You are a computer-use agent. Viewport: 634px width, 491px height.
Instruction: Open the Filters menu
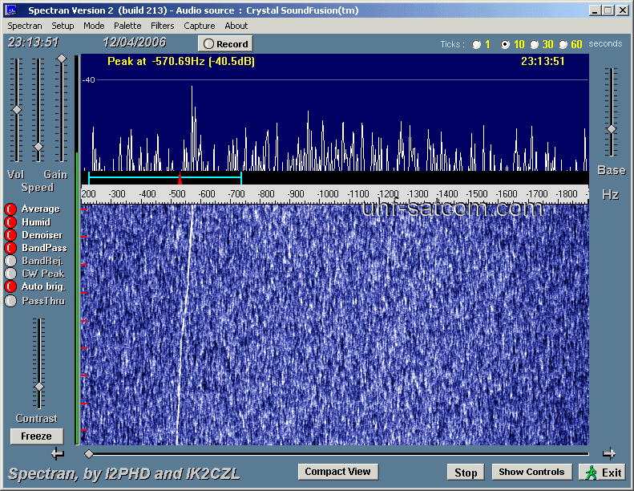[x=163, y=26]
